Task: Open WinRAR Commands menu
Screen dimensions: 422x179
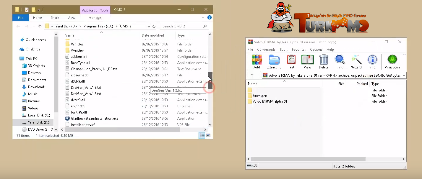Action: (266, 50)
